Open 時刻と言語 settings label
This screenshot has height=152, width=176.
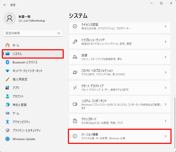(x=19, y=105)
